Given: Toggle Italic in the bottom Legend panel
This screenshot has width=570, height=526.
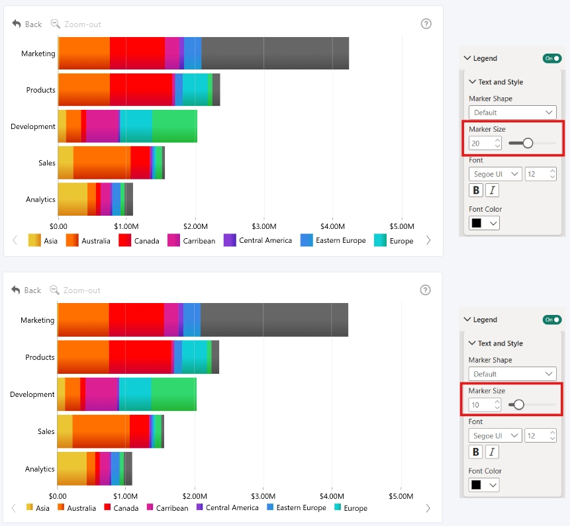Looking at the screenshot, I should coord(492,452).
